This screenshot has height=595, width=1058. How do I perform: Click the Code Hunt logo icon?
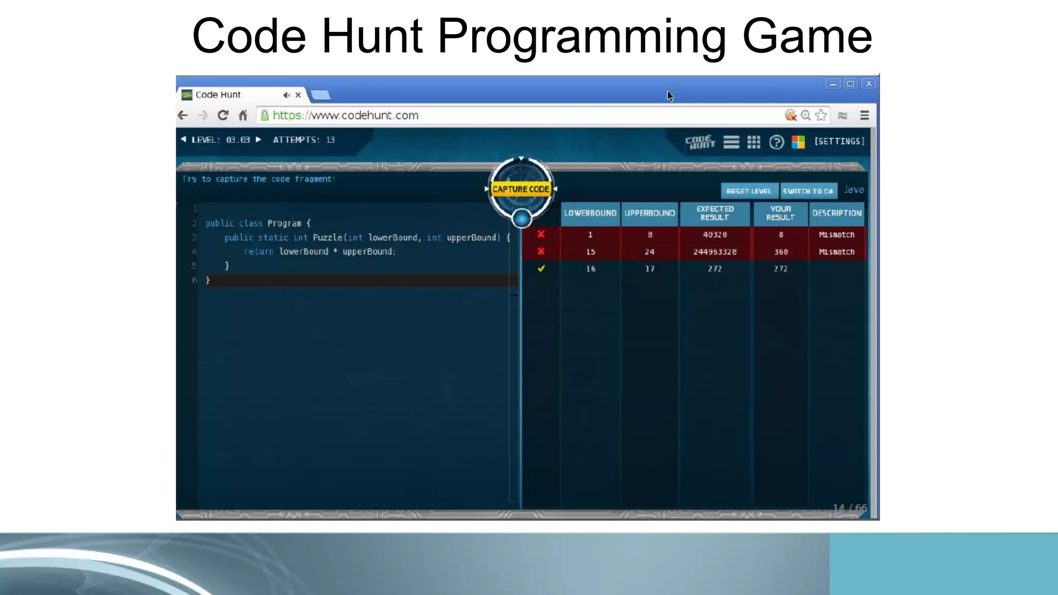pyautogui.click(x=700, y=142)
